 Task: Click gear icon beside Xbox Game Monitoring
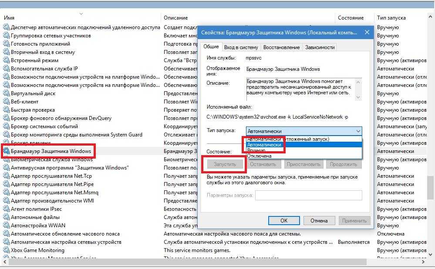(x=6, y=250)
